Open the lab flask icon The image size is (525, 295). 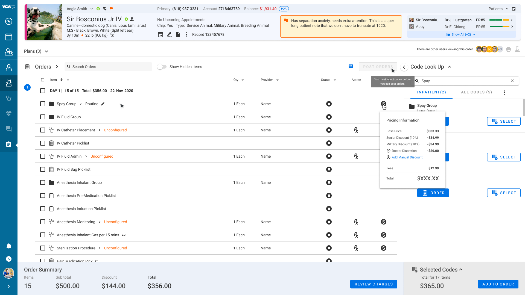pyautogui.click(x=517, y=49)
